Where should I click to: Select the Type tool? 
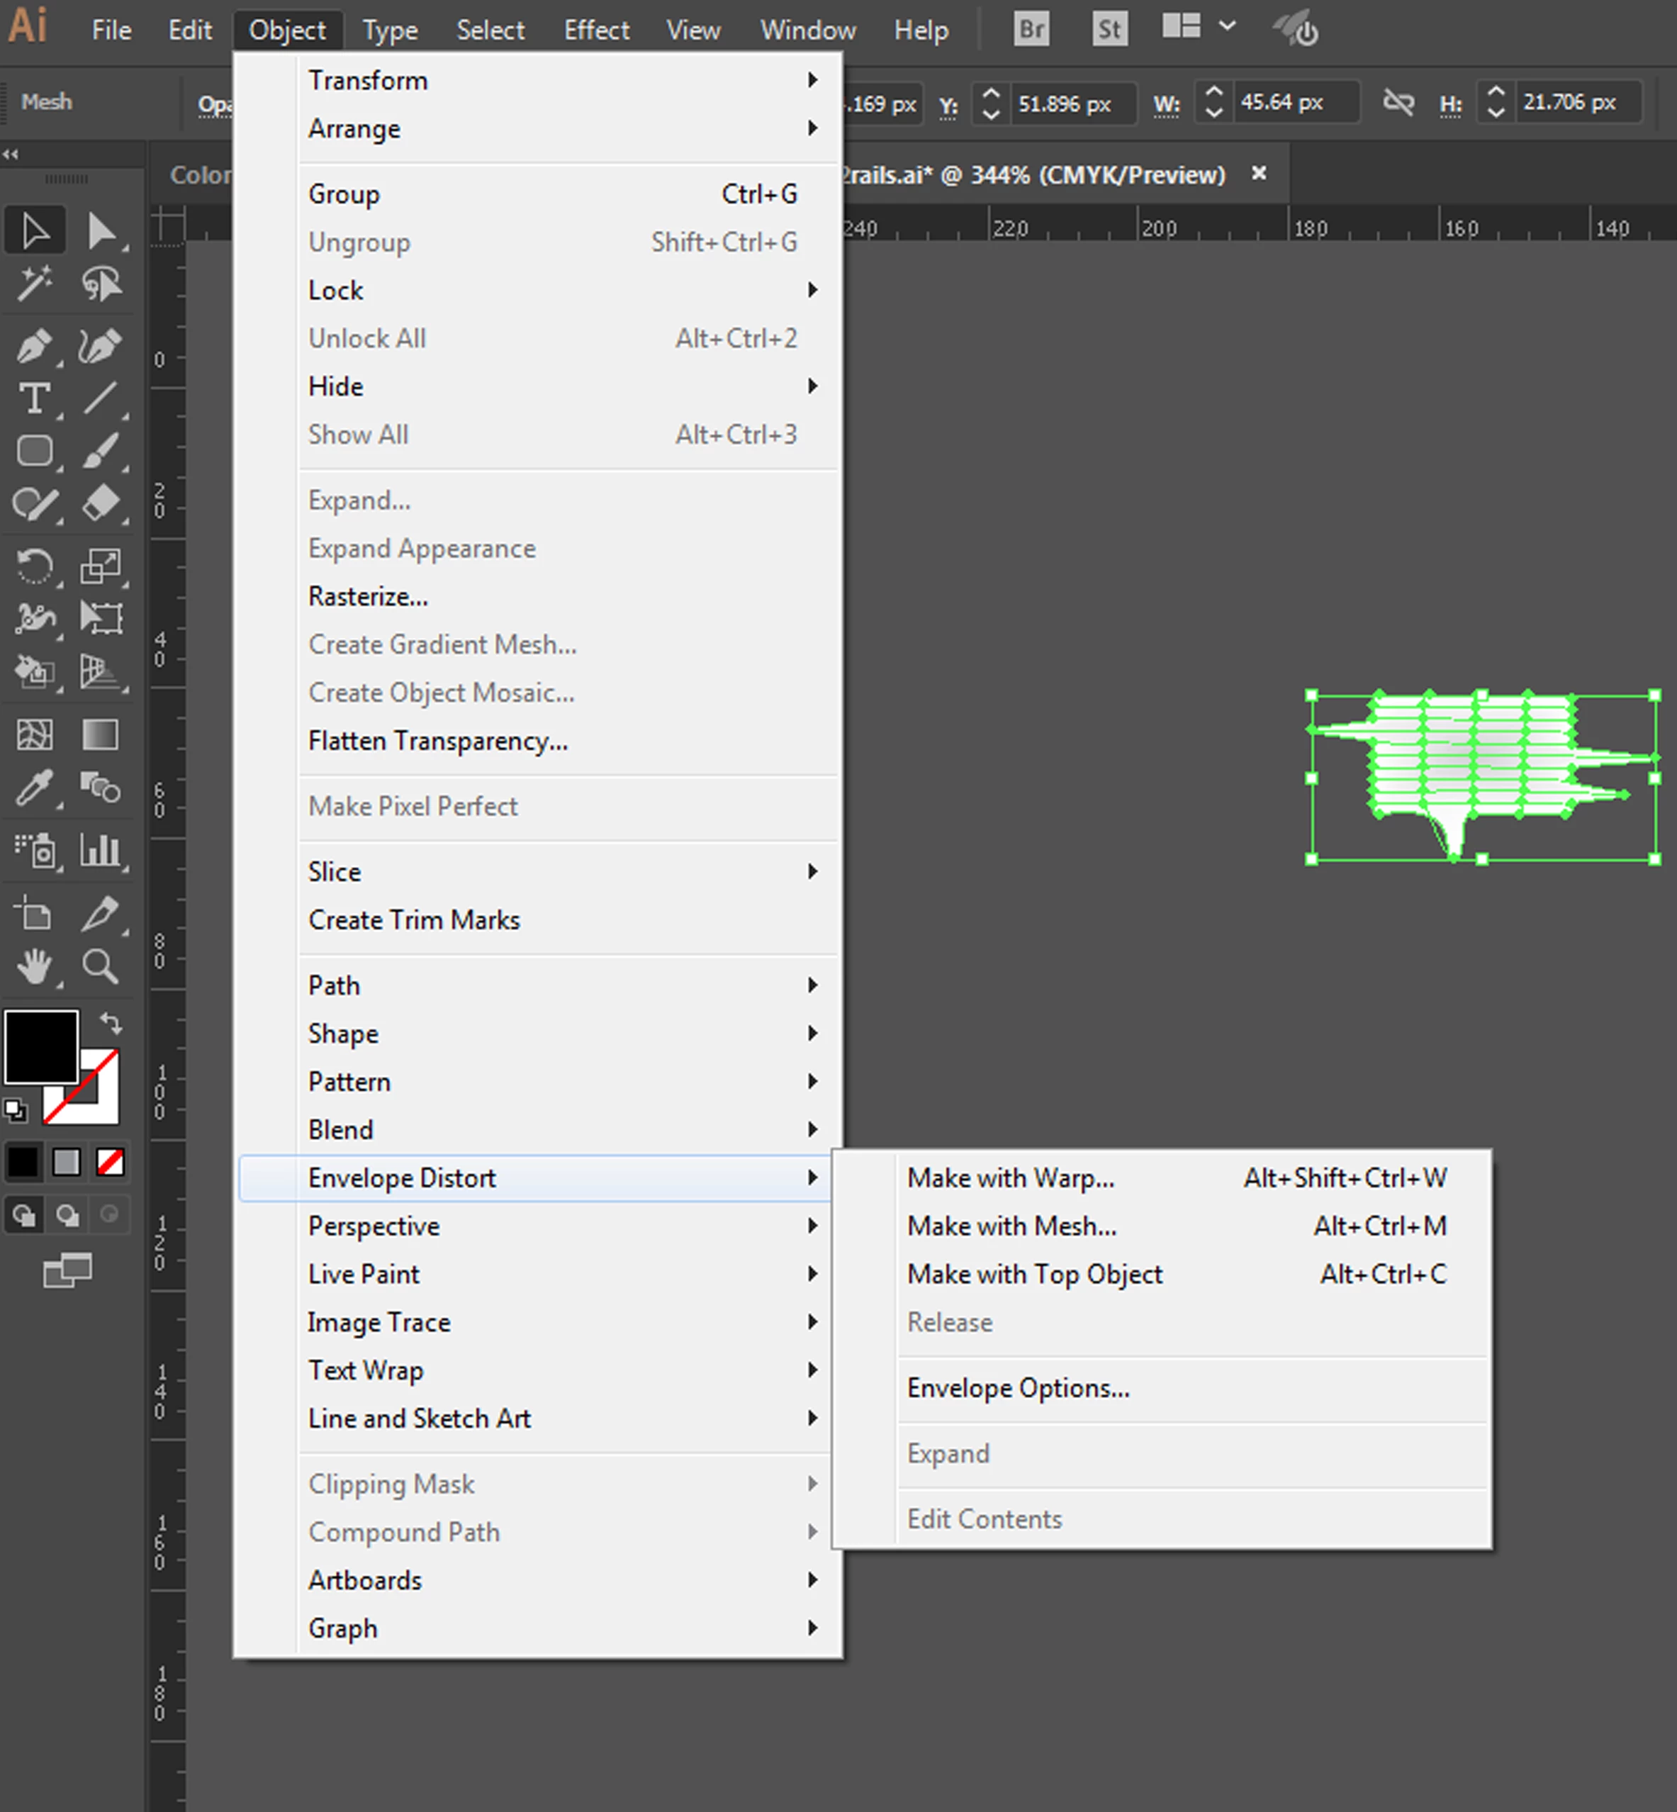35,398
